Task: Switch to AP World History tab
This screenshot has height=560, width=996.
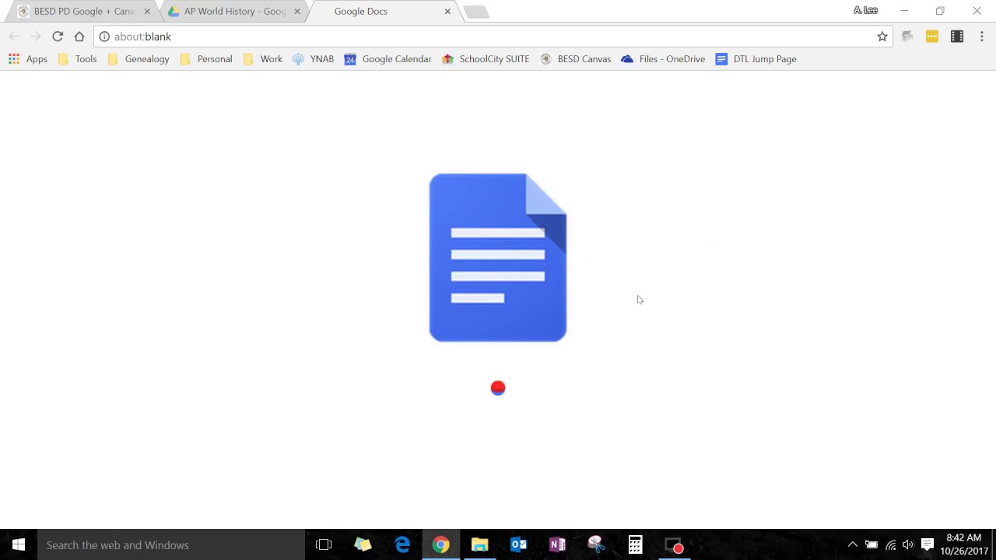Action: pyautogui.click(x=234, y=12)
